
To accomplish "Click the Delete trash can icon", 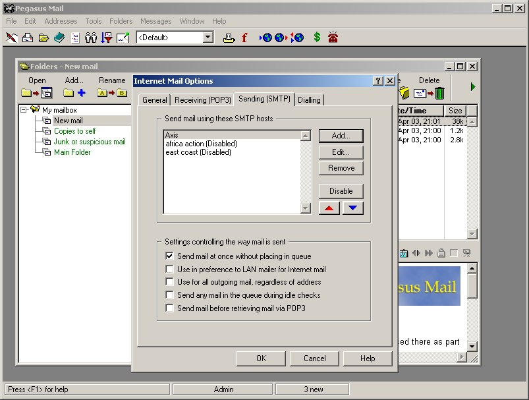I will [x=439, y=94].
